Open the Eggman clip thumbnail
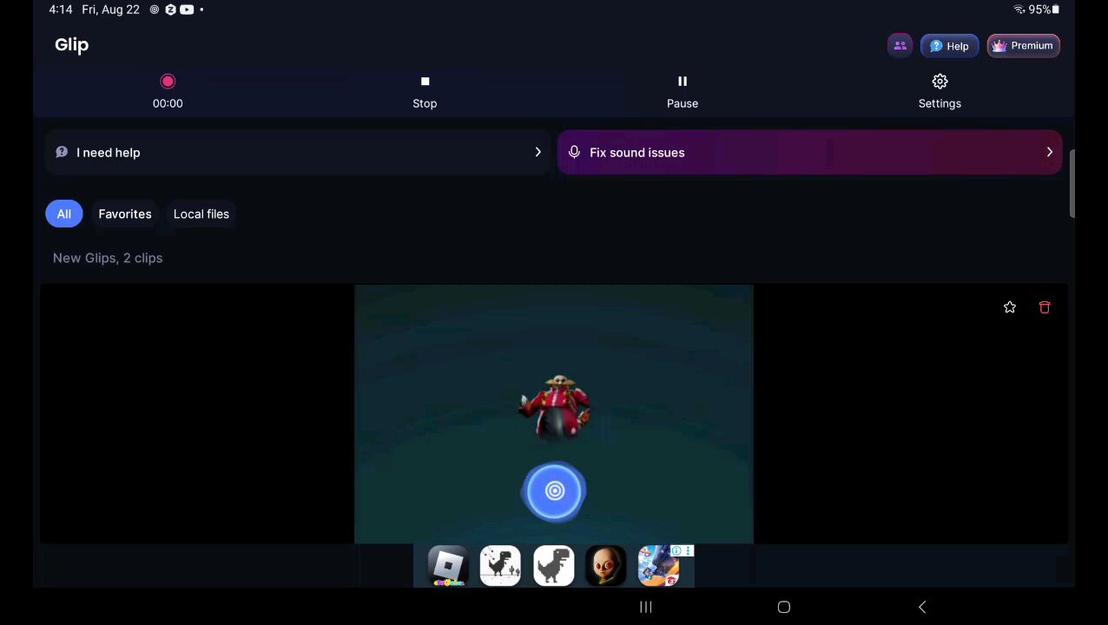1108x625 pixels. point(554,414)
